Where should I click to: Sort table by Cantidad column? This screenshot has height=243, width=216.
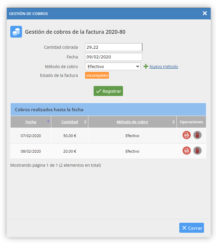tap(70, 122)
